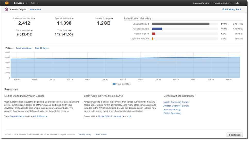This screenshot has height=141, width=250.
Task: Open the Services dropdown menu
Action: [20, 3]
